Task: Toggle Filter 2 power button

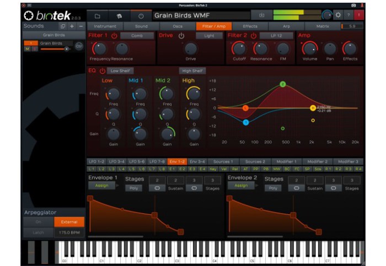Action: [x=254, y=36]
